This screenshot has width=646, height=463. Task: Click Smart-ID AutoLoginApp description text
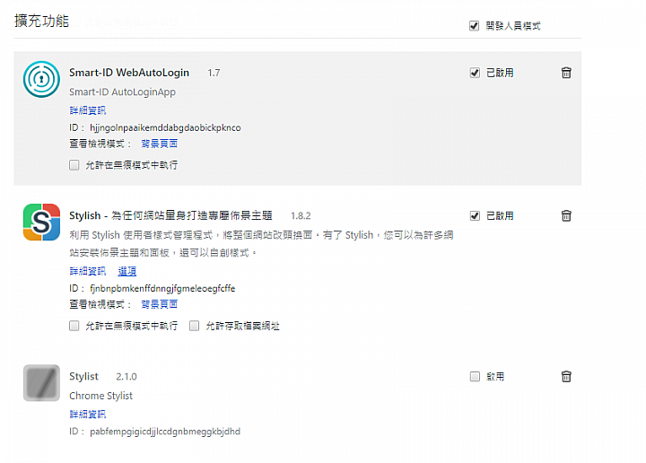(x=122, y=92)
